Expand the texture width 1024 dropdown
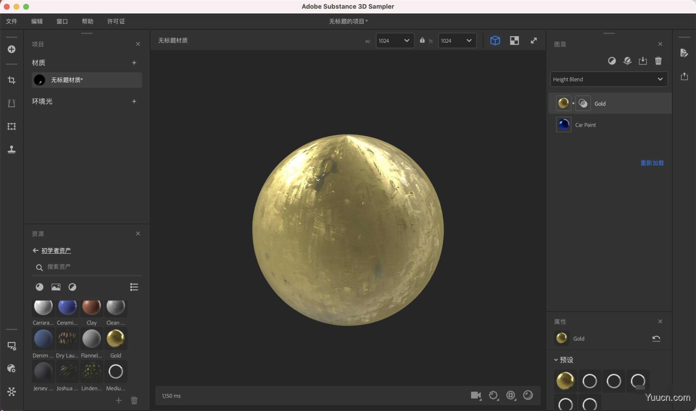The height and width of the screenshot is (411, 696). tap(406, 40)
